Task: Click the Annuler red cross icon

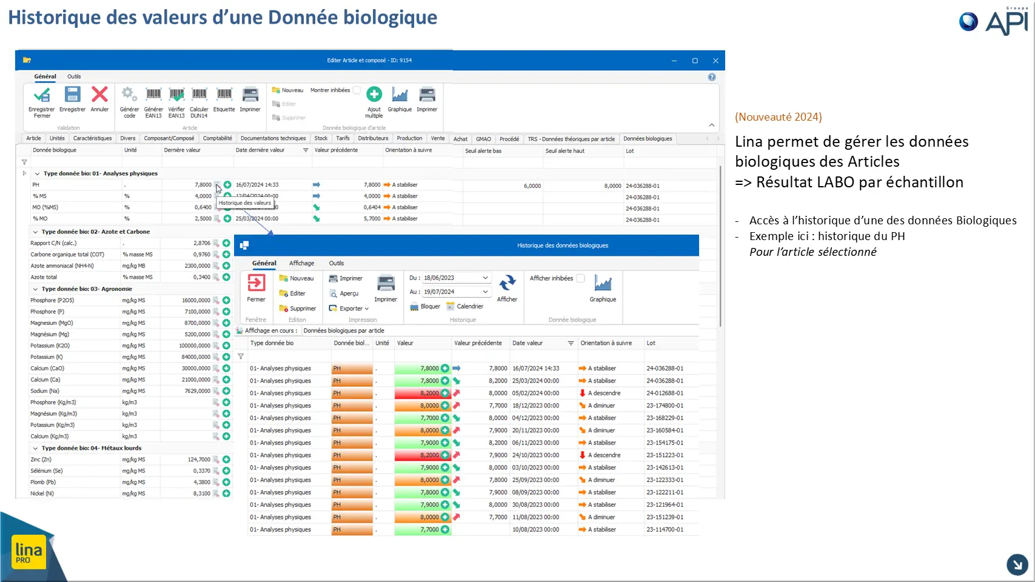Action: coord(99,95)
